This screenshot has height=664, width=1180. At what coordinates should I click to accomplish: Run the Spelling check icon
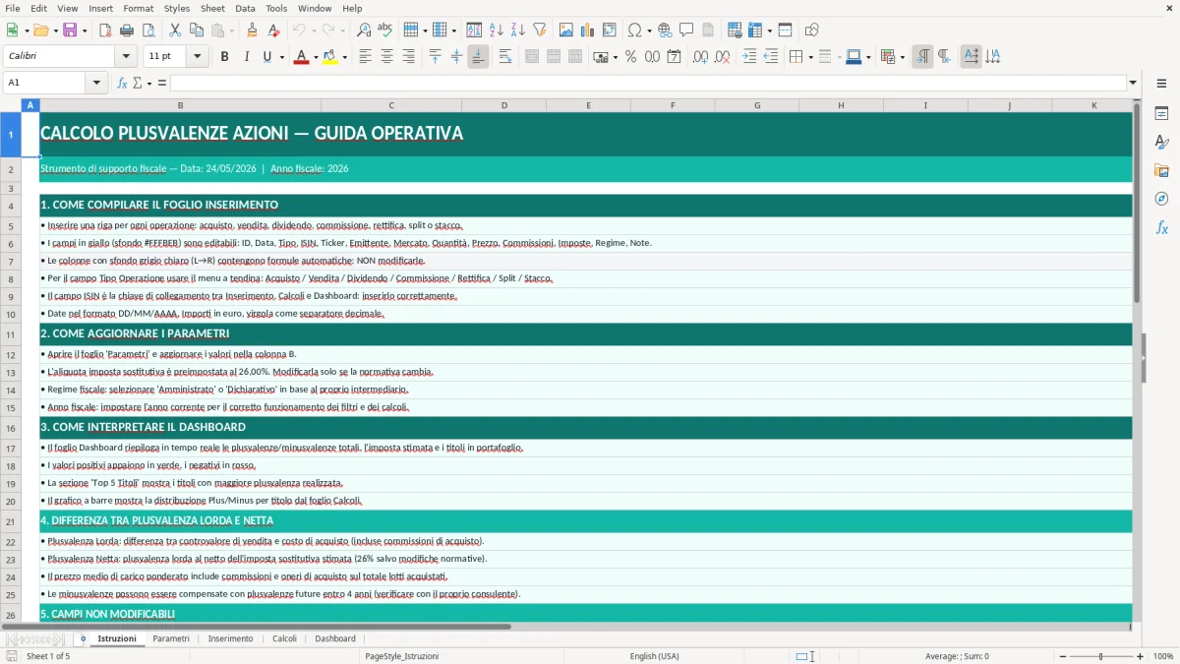[x=384, y=30]
